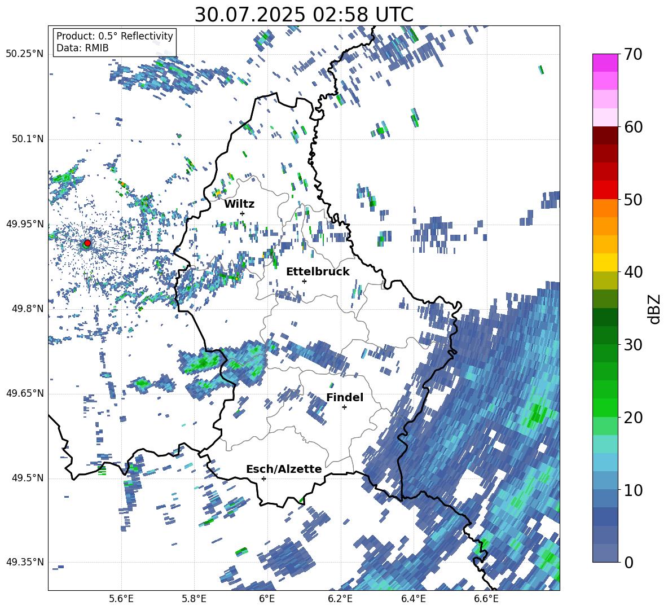The width and height of the screenshot is (668, 610).
Task: Click the 49.65°N latitude label
Action: tap(25, 393)
